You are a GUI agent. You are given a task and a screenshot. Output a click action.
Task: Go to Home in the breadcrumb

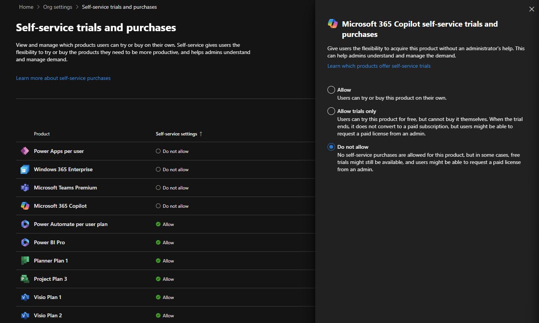point(26,7)
